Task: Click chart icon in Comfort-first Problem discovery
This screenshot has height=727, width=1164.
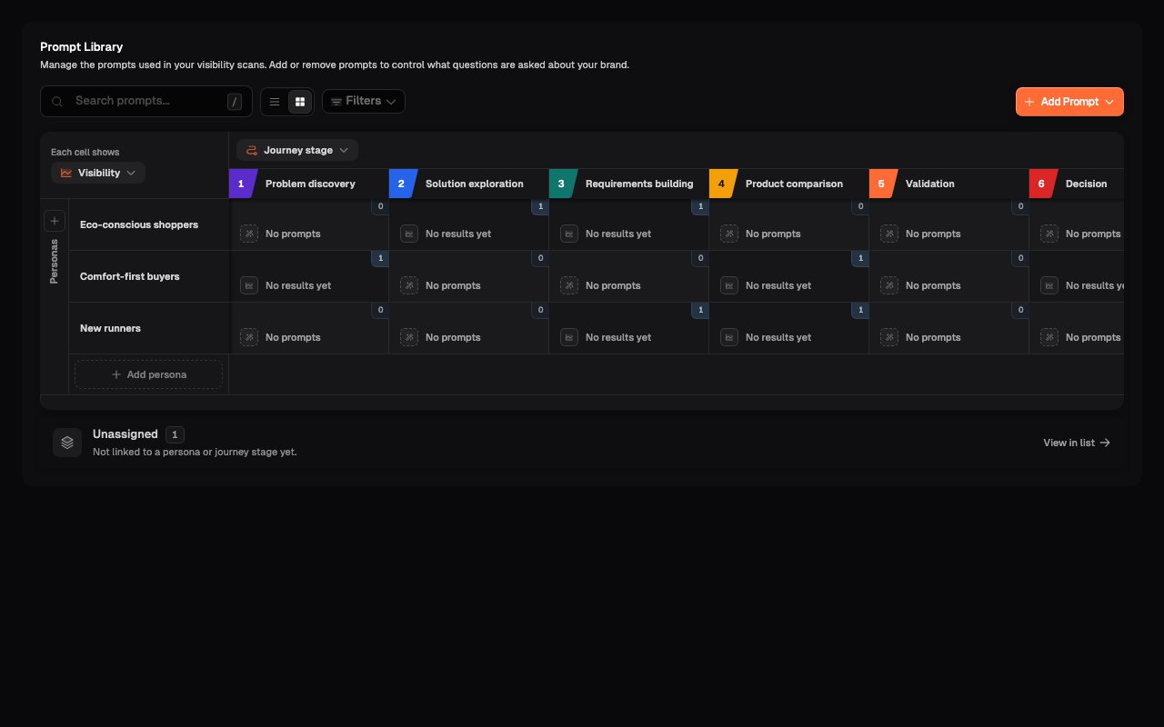Action: (x=249, y=285)
